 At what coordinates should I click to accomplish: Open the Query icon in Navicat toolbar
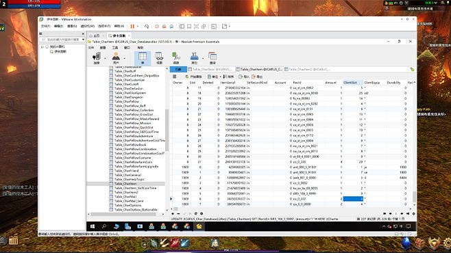pos(212,58)
